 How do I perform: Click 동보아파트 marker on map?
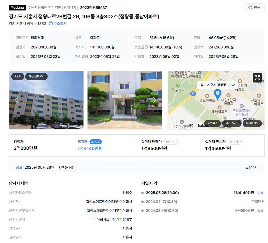[x=207, y=96]
